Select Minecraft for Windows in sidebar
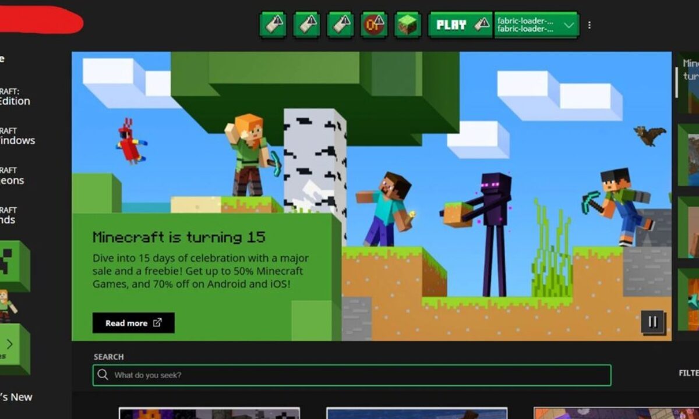This screenshot has height=419, width=699. pyautogui.click(x=17, y=136)
